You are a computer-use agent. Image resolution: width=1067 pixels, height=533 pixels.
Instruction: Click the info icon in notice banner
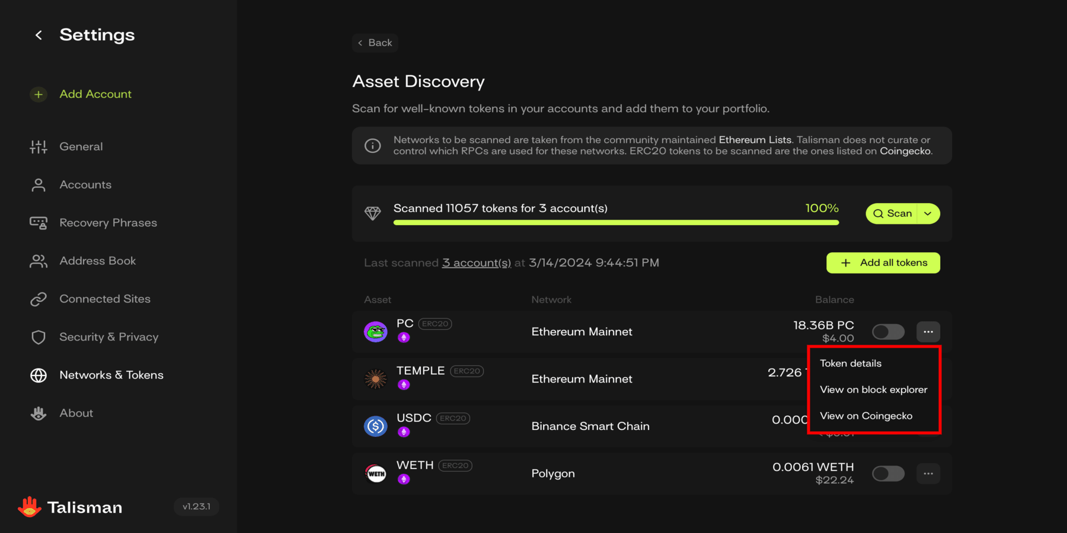point(372,146)
